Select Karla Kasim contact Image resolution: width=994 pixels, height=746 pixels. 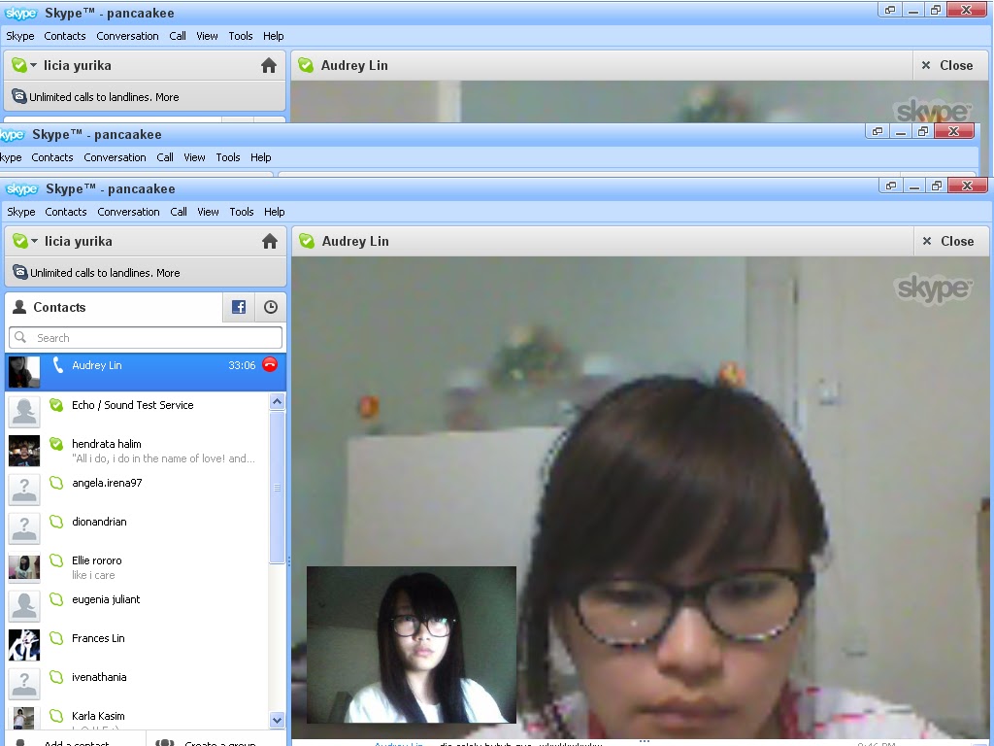(138, 717)
